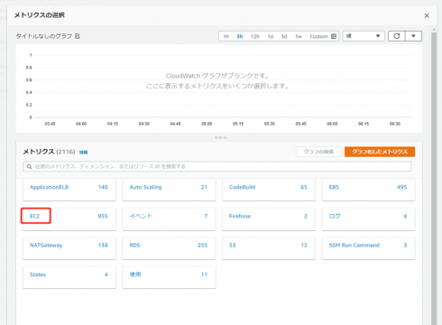Click the 495 count in EBS card
The width and height of the screenshot is (442, 325).
coord(402,187)
